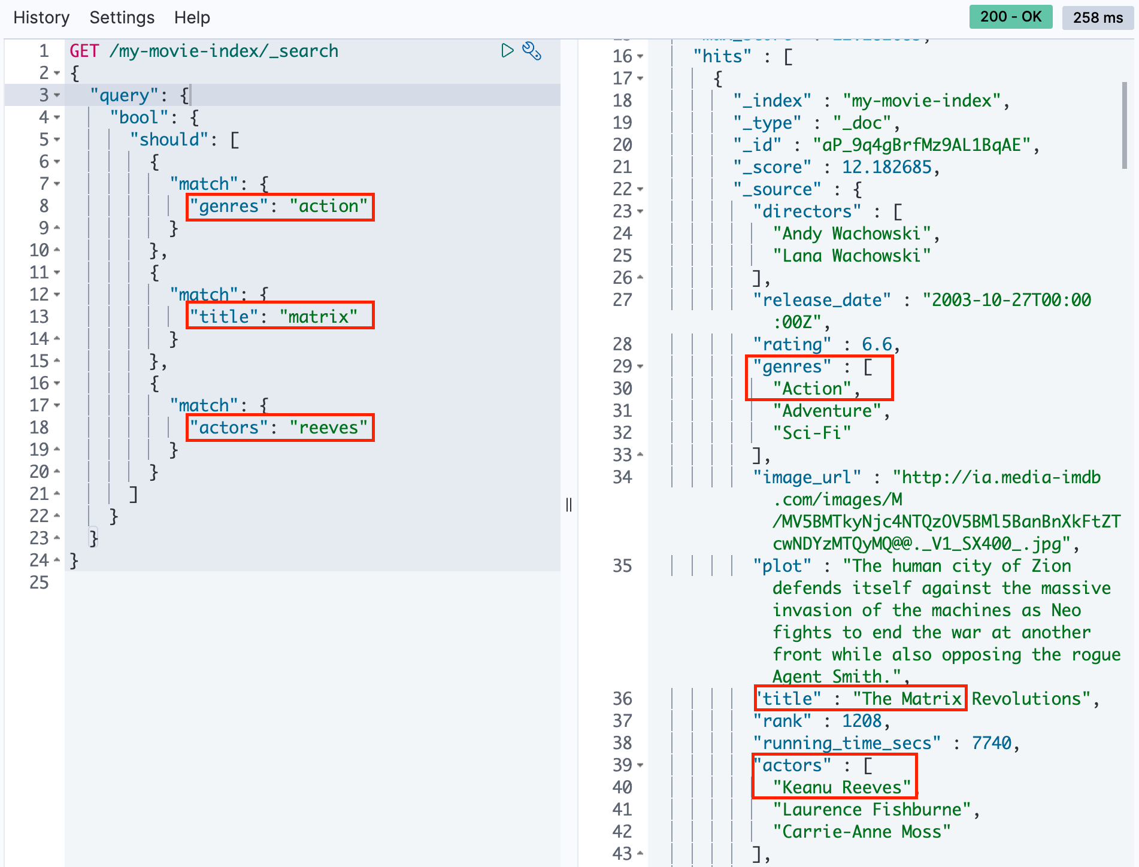The image size is (1139, 867).
Task: Click the "plot" key in the response
Action: click(x=782, y=566)
